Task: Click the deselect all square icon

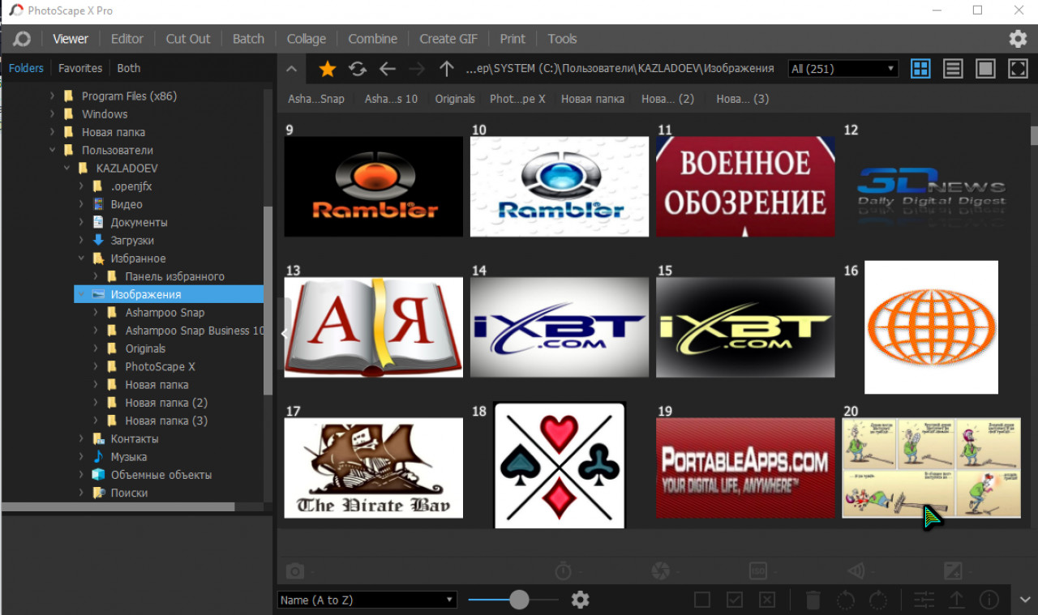Action: coord(702,600)
